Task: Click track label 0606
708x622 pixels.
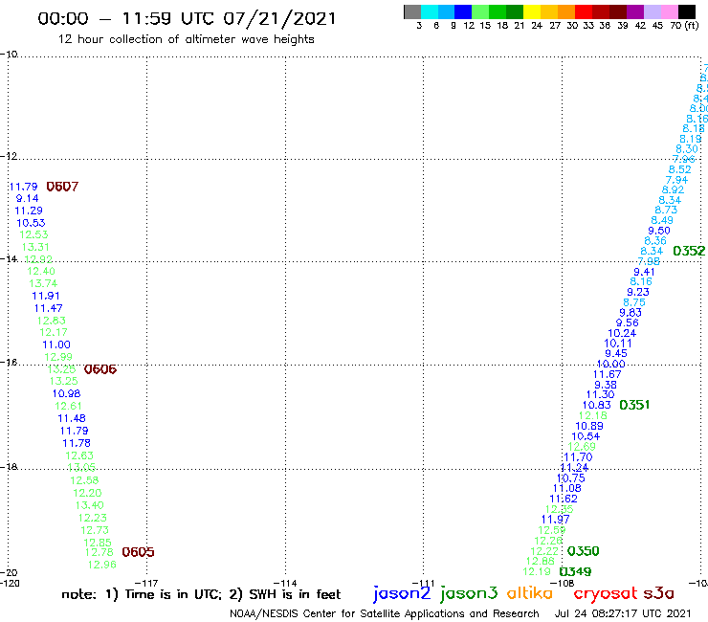Action: click(x=100, y=369)
